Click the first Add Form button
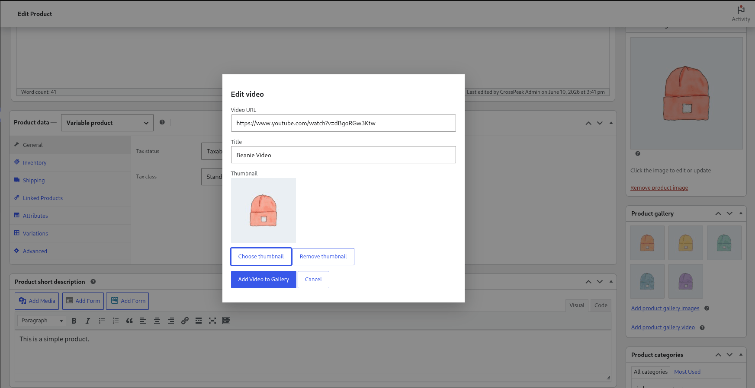 click(x=83, y=301)
